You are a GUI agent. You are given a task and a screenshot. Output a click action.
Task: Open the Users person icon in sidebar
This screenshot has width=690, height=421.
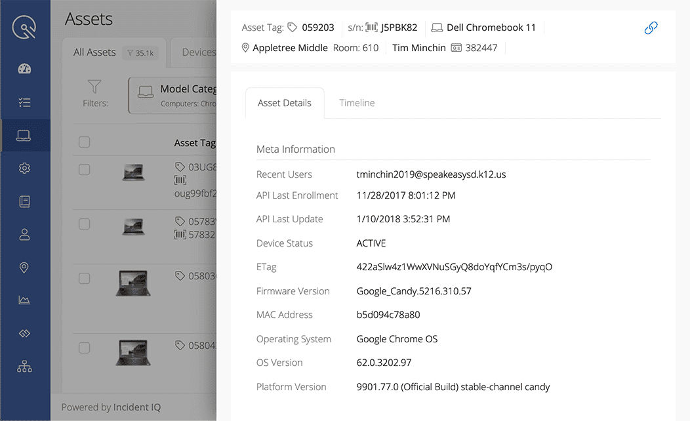pos(25,234)
